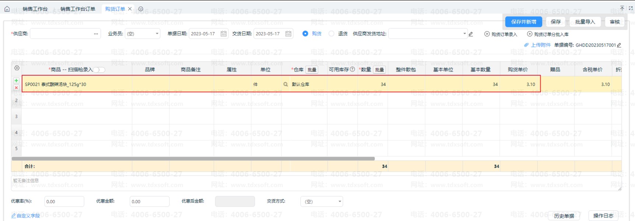Open the tab list dropdown circle icon
The height and width of the screenshot is (221, 635).
click(141, 9)
